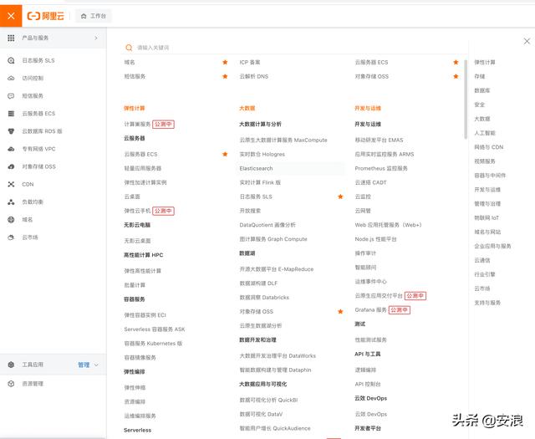Image resolution: width=535 pixels, height=439 pixels.
Task: Click the CDN sidebar icon
Action: click(x=11, y=184)
